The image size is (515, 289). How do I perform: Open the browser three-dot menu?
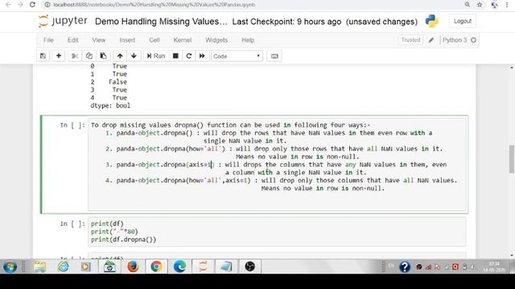tap(507, 5)
